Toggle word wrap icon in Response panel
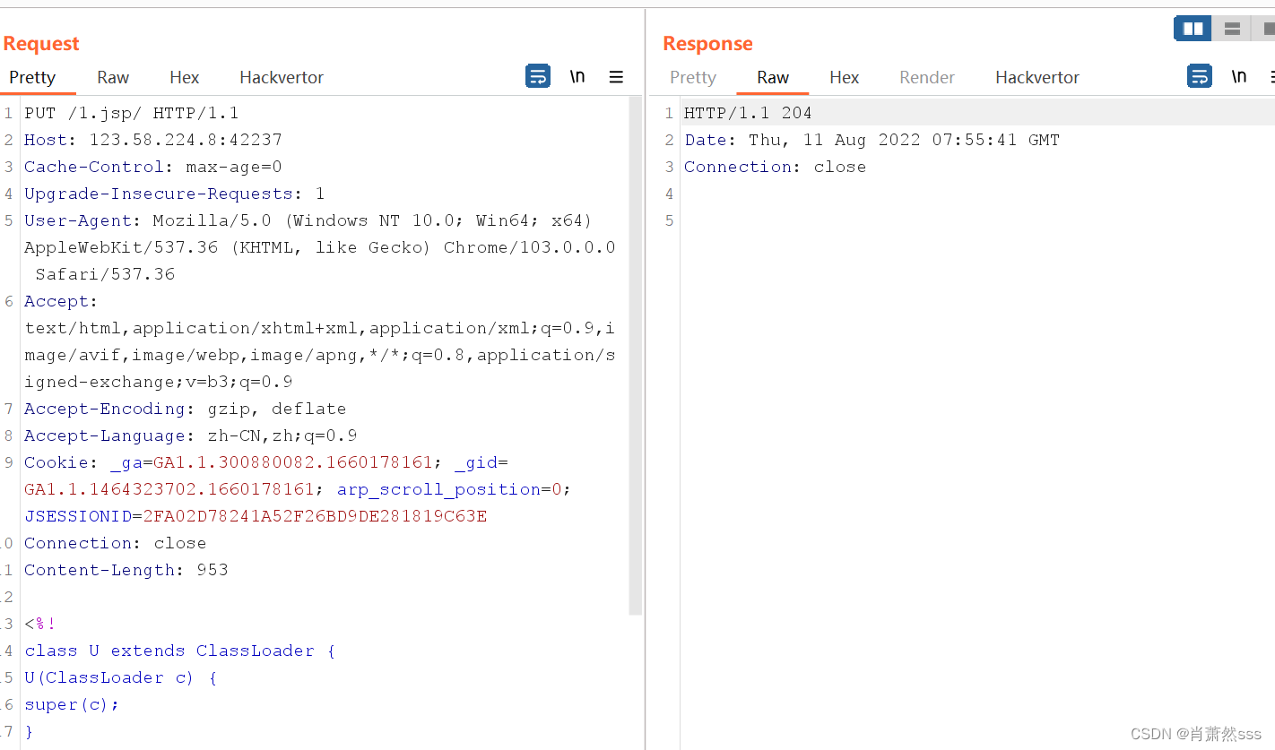This screenshot has height=750, width=1275. click(1200, 77)
